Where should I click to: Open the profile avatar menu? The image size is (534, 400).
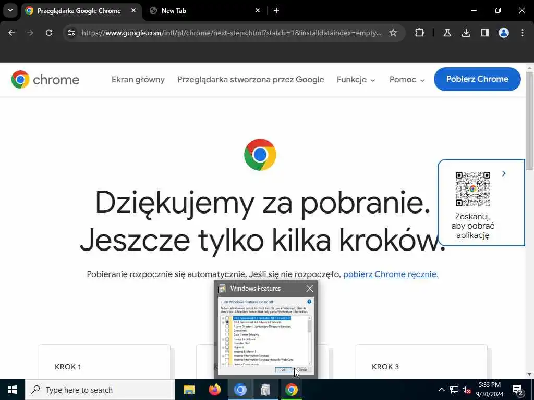coord(503,33)
